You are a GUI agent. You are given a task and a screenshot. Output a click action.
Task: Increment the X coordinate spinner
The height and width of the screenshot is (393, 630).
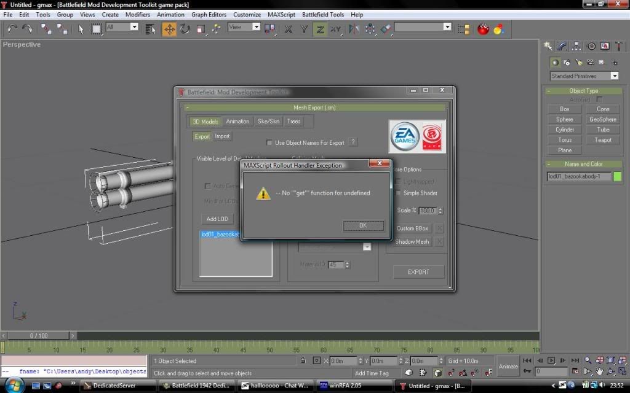tap(361, 359)
